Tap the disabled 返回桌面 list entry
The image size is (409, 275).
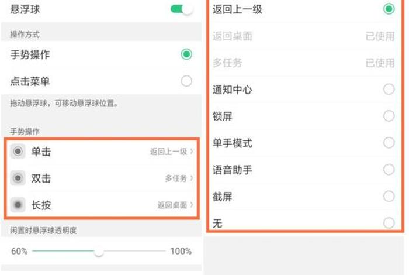(233, 36)
